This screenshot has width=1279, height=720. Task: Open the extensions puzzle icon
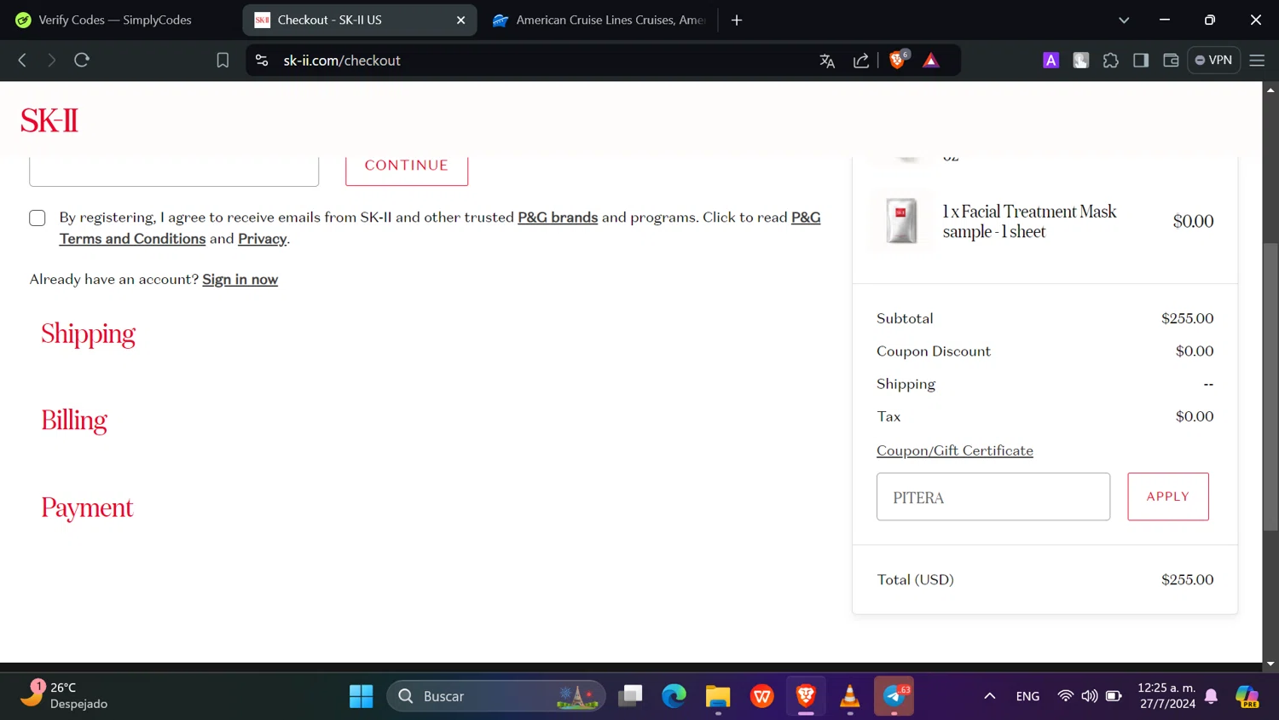[1110, 61]
